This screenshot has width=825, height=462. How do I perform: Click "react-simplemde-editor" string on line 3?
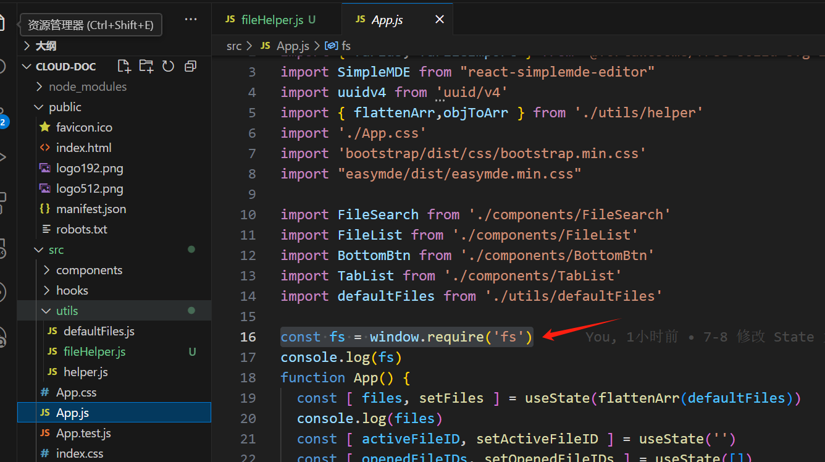(558, 72)
